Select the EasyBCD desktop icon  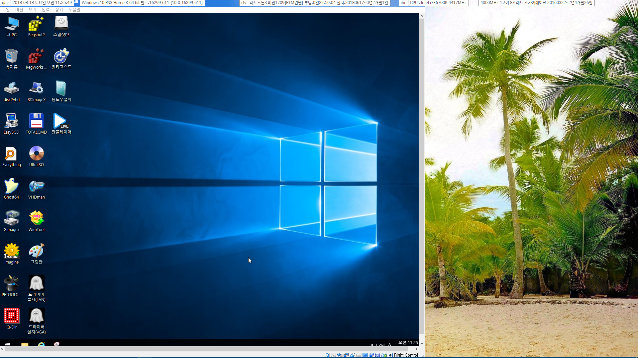pos(12,124)
